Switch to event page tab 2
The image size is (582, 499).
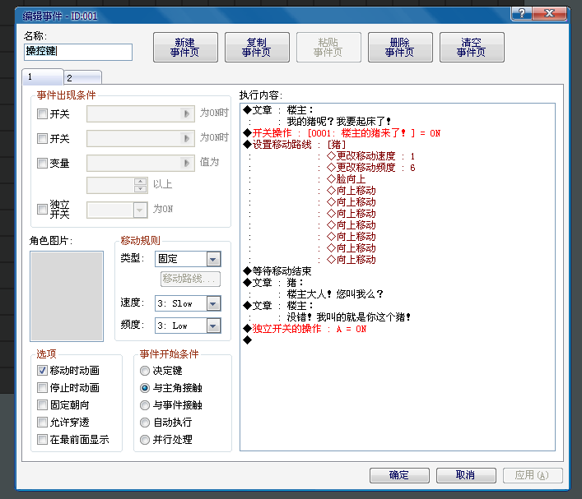(x=82, y=77)
